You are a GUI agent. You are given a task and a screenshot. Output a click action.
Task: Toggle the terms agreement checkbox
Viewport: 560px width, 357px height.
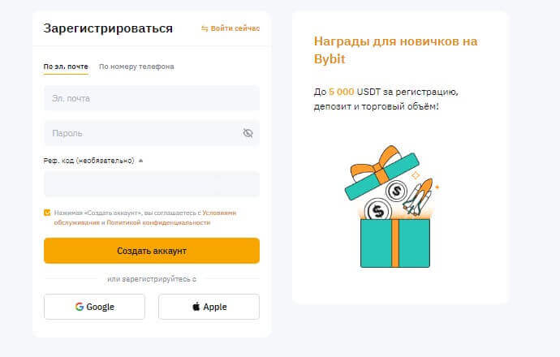[47, 213]
